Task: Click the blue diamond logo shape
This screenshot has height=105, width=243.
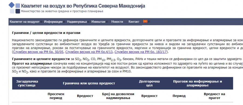Action: point(11,5)
